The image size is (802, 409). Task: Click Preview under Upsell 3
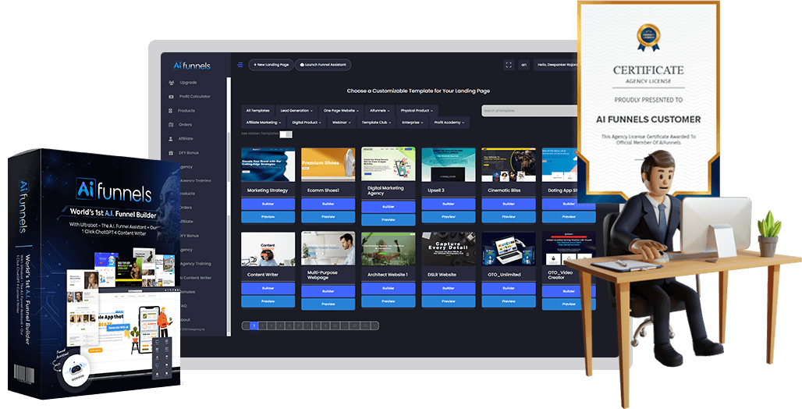449,216
